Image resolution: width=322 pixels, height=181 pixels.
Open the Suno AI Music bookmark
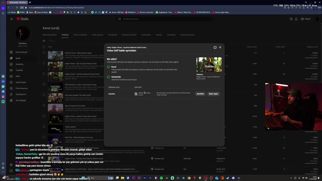41,12
